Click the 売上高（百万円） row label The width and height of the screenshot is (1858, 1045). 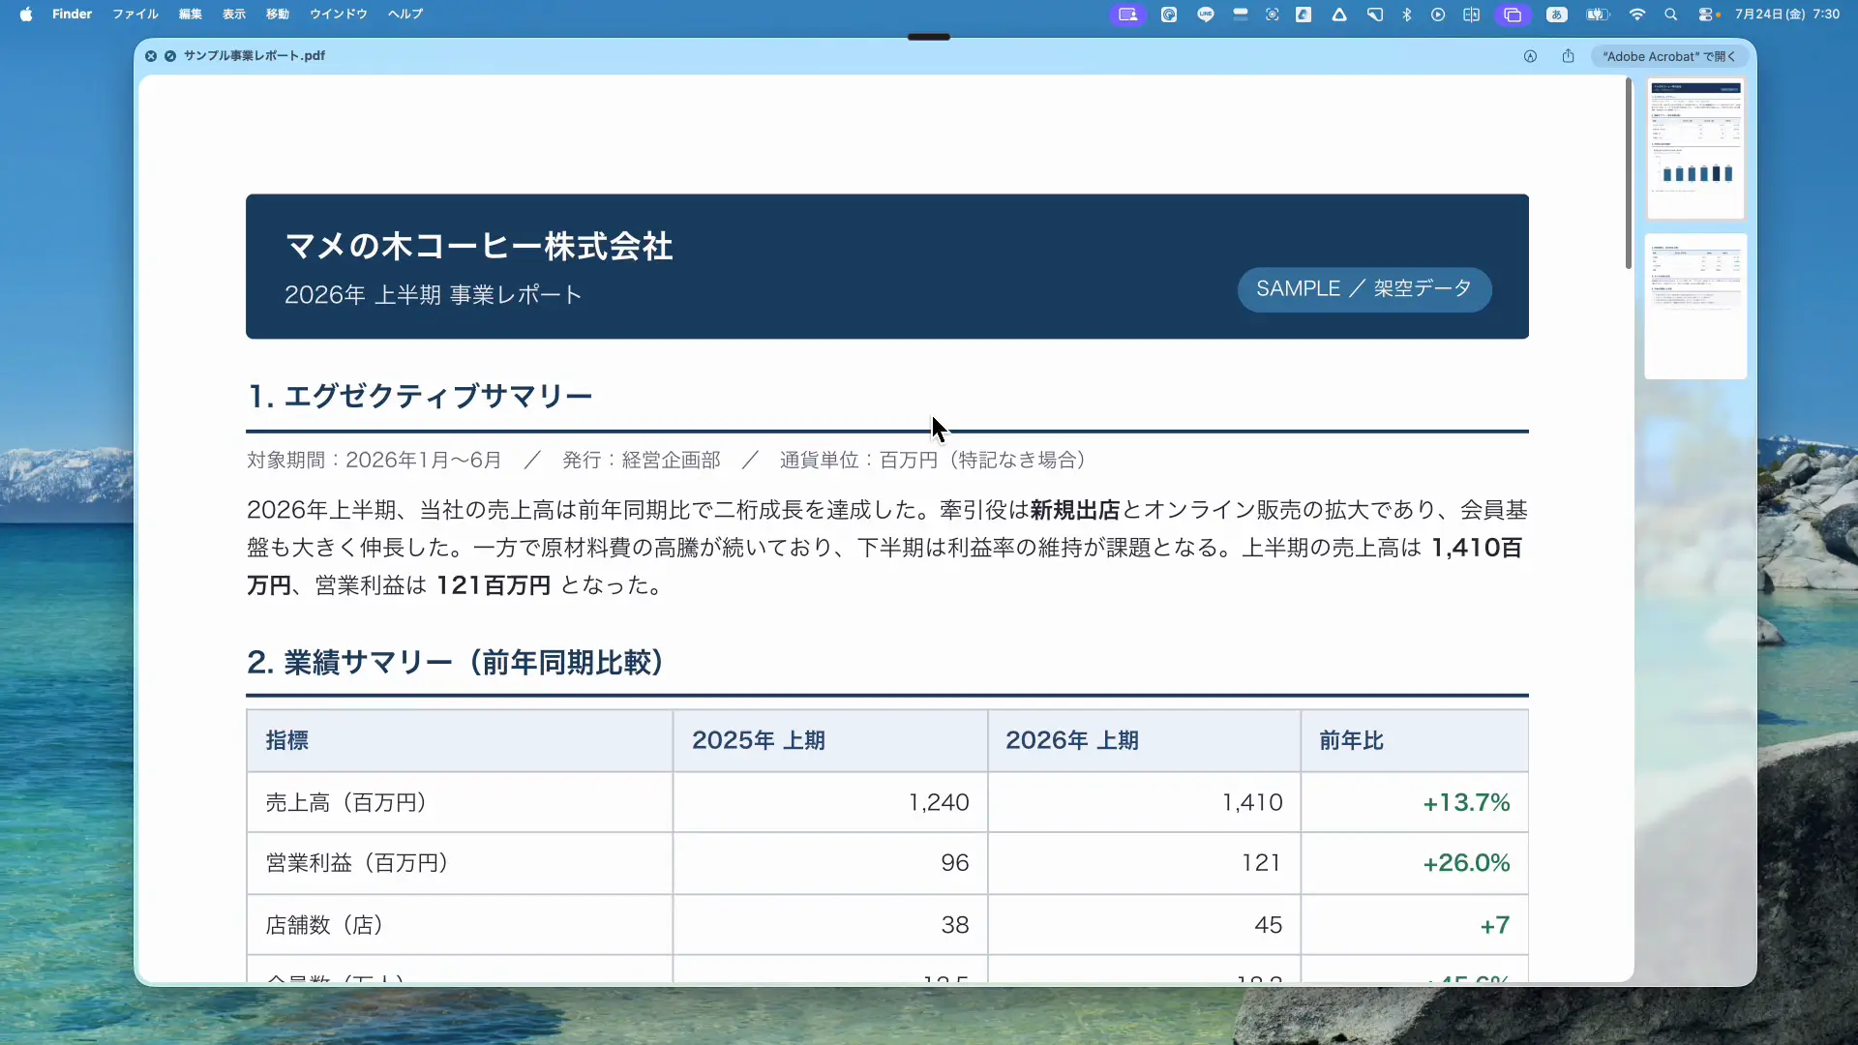click(x=346, y=802)
